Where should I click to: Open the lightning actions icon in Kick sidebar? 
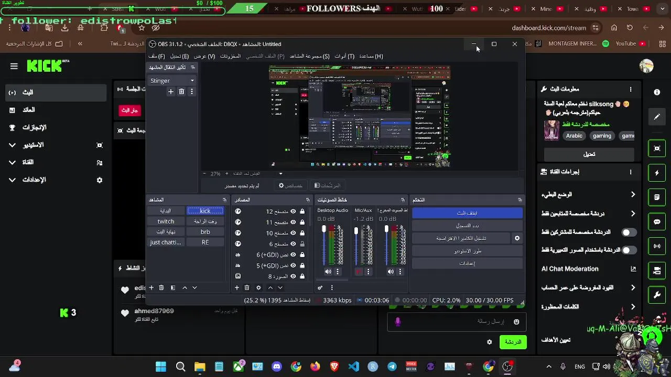(x=657, y=173)
